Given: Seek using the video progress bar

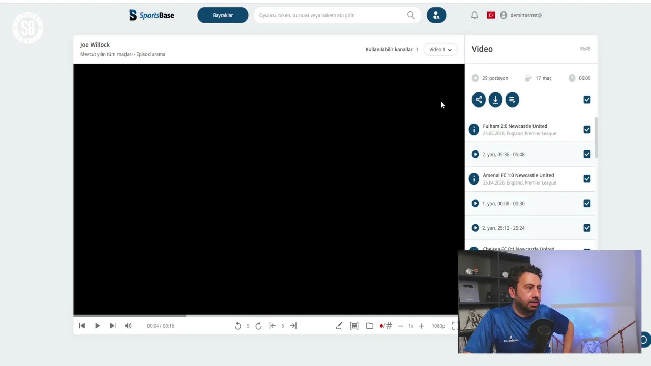Looking at the screenshot, I should [x=269, y=316].
